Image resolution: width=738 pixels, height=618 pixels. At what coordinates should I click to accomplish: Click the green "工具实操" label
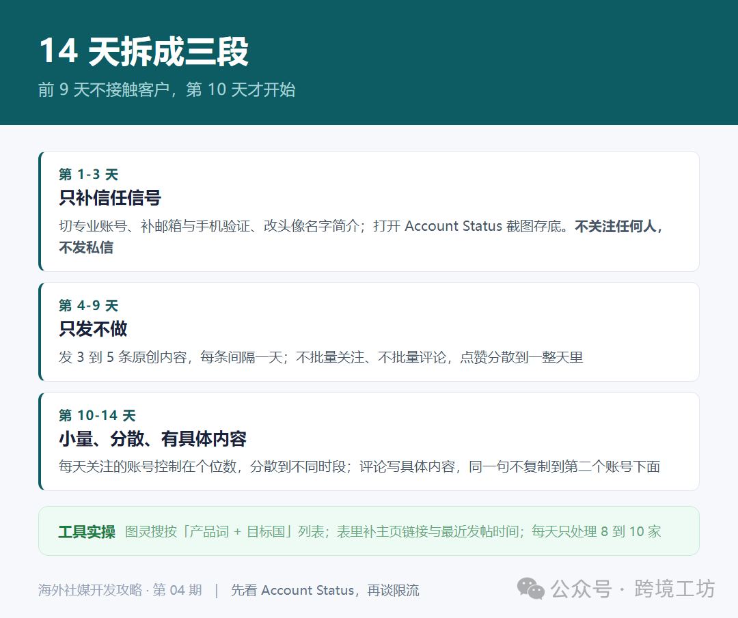(87, 532)
